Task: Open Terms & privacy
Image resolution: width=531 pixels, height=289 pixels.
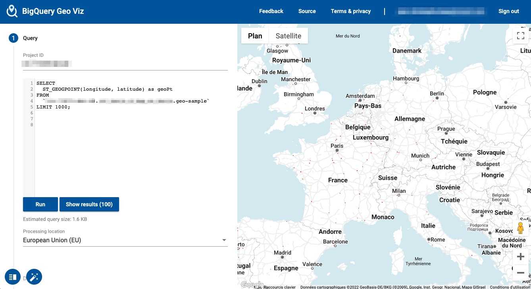Action: pos(350,11)
